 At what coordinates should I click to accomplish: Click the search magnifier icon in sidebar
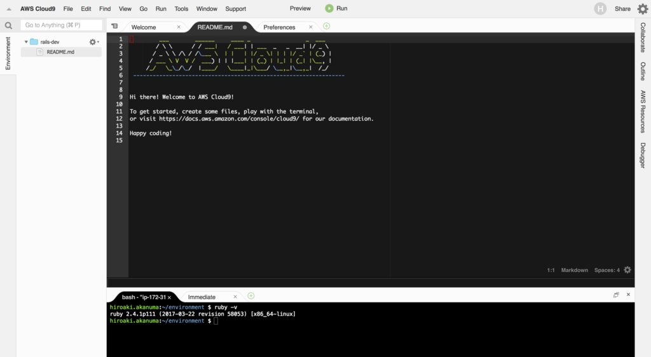point(8,25)
